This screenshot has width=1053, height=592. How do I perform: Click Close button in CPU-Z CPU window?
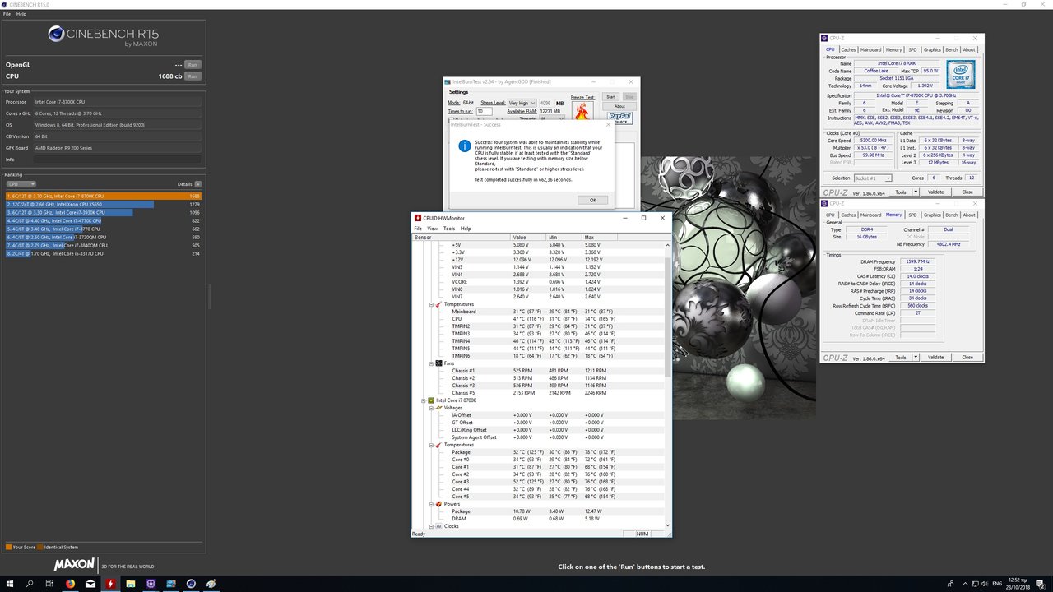click(967, 192)
